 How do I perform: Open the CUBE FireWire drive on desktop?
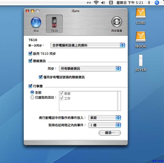(141, 13)
